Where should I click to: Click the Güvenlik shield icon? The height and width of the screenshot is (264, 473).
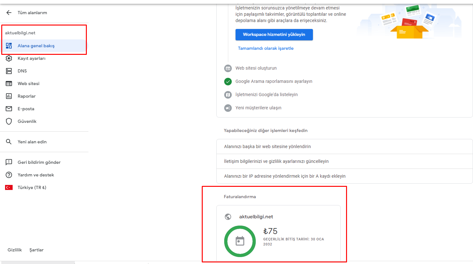coord(9,121)
